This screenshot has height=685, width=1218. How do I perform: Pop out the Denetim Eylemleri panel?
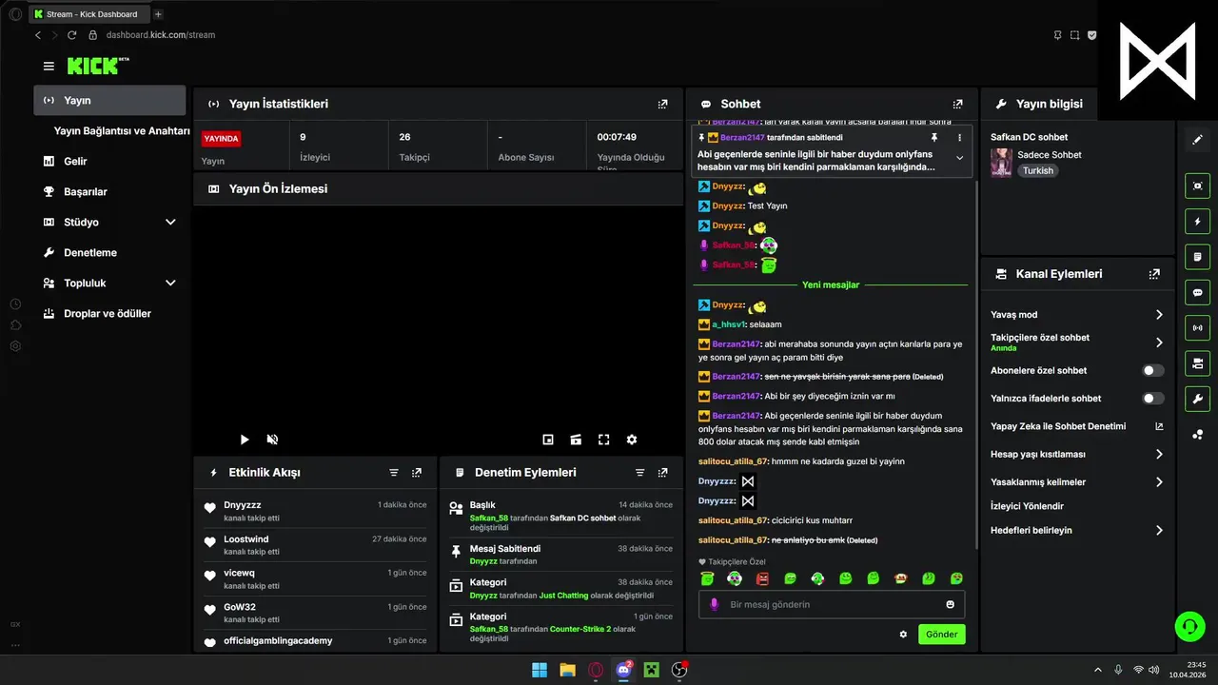point(662,473)
